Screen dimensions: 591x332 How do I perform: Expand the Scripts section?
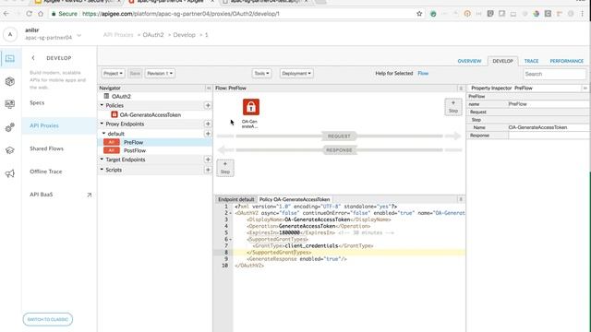coord(102,170)
